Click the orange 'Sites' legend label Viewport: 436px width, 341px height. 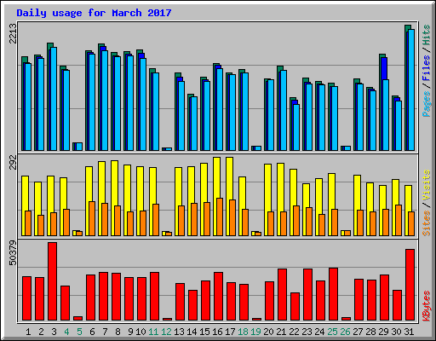click(x=427, y=223)
